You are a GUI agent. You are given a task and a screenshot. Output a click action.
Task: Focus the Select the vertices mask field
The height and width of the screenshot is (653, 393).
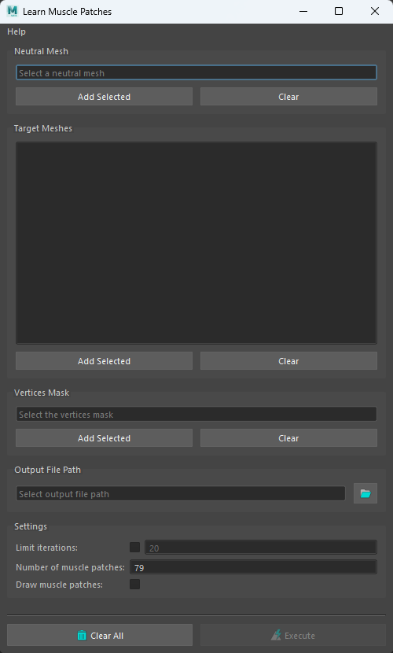(196, 415)
